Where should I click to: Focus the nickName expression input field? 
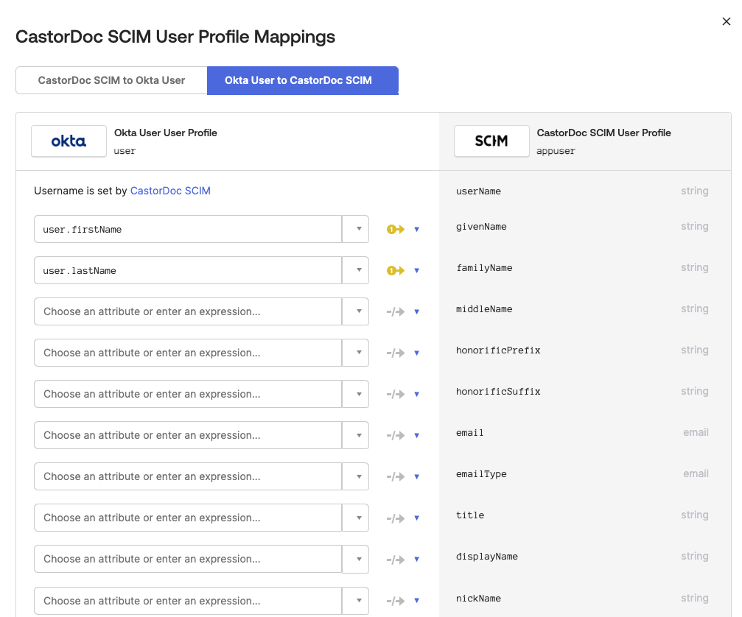(x=188, y=601)
